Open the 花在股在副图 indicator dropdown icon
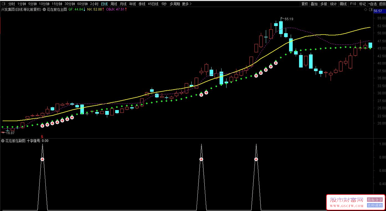Image resolution: width=386 pixels, height=211 pixels. pos(3,141)
